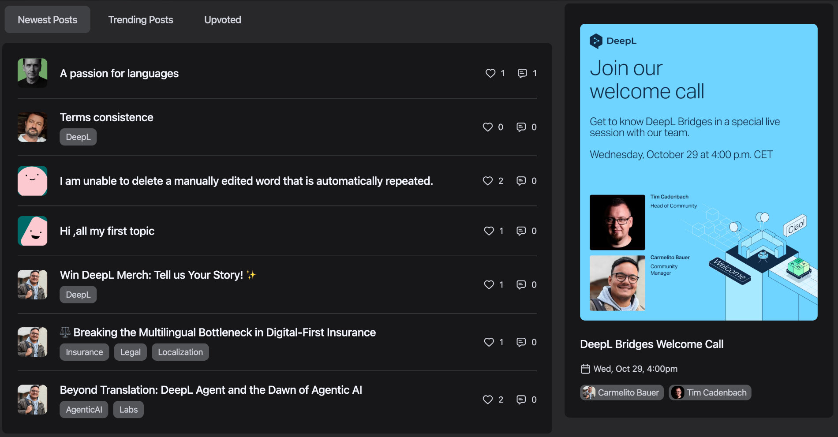Click heart icon on 'Terms consistence' post
The width and height of the screenshot is (838, 437).
(x=487, y=127)
